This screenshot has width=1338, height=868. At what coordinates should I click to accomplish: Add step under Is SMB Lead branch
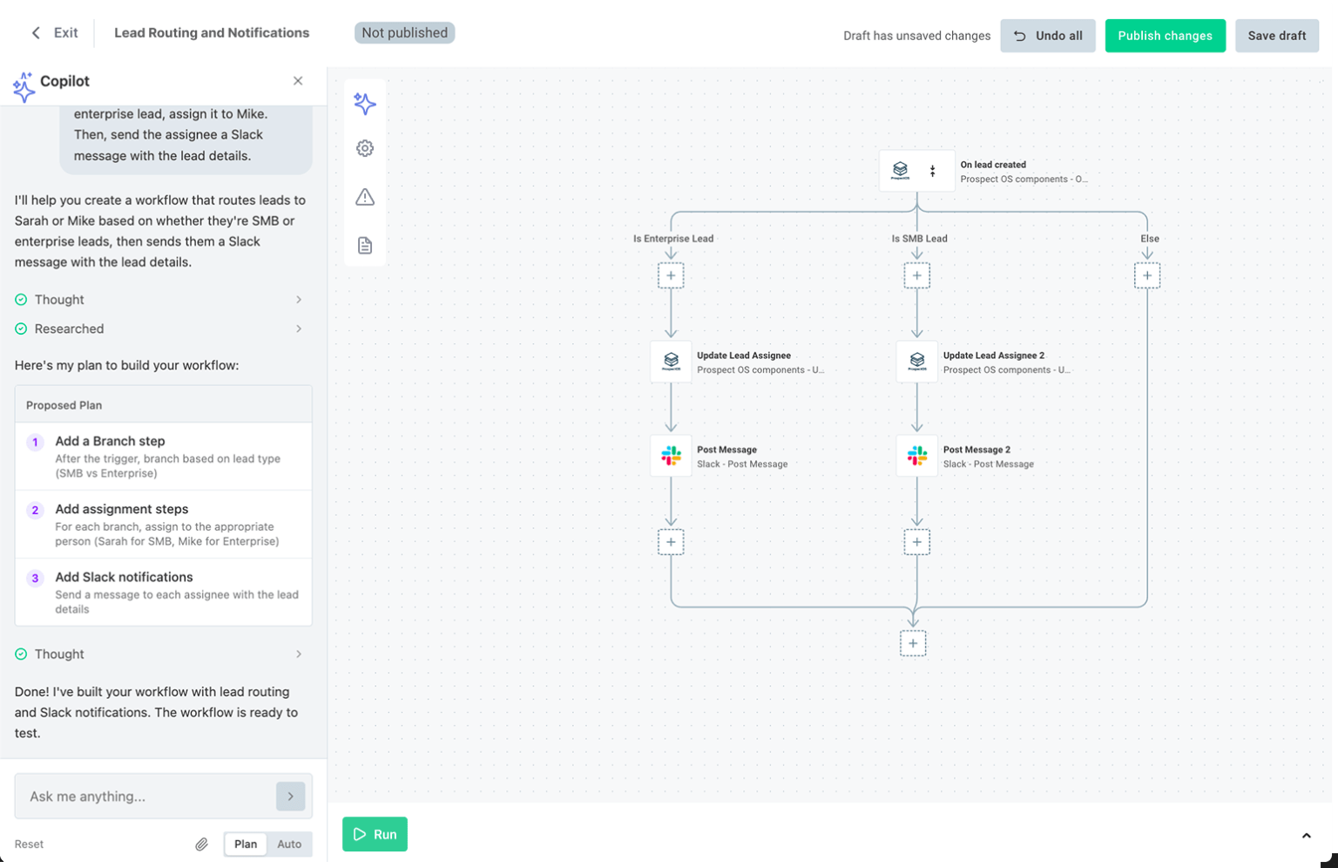pyautogui.click(x=916, y=275)
